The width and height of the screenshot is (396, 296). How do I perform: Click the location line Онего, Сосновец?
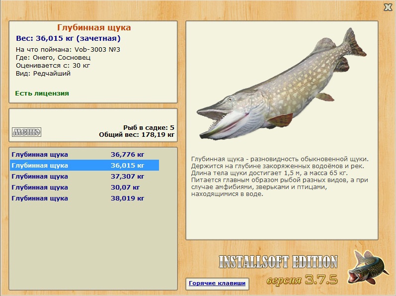(x=53, y=58)
